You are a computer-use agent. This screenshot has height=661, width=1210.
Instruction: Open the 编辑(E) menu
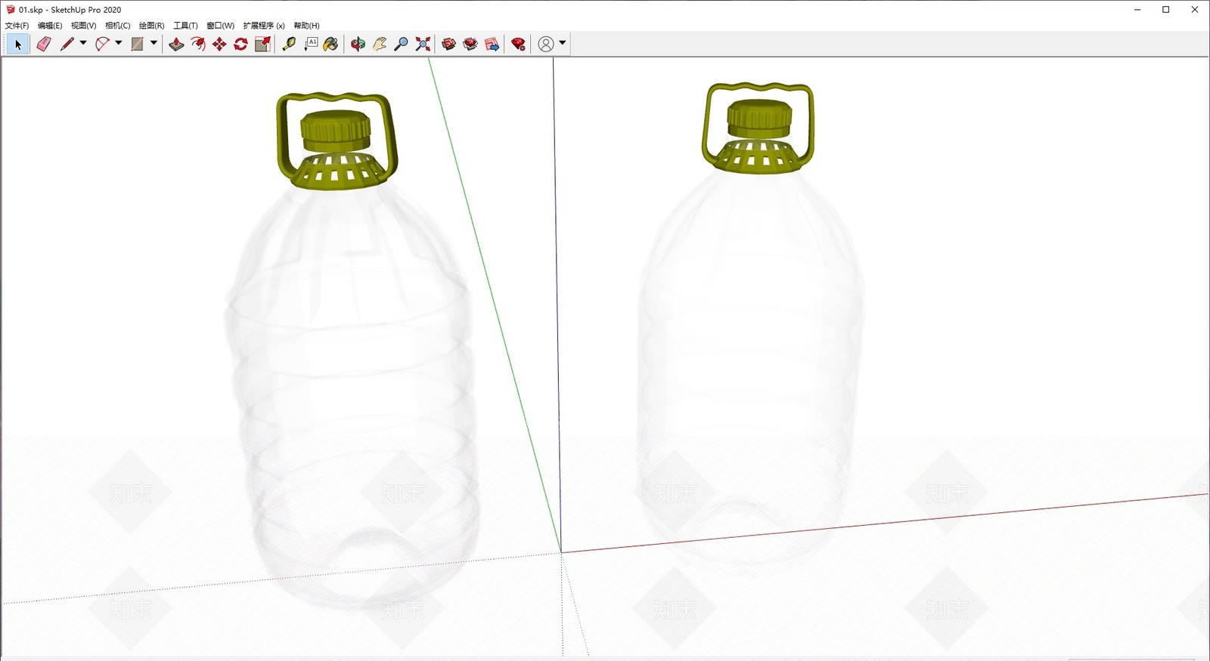coord(50,26)
